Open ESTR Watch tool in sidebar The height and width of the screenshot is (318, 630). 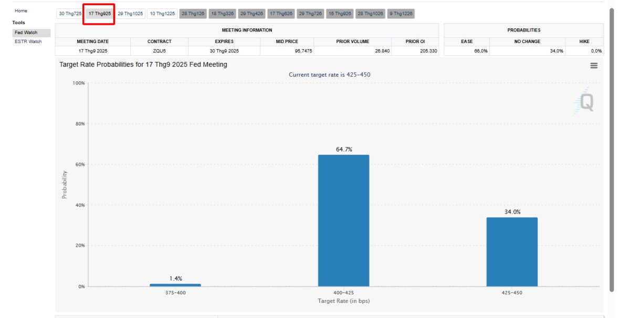[28, 41]
